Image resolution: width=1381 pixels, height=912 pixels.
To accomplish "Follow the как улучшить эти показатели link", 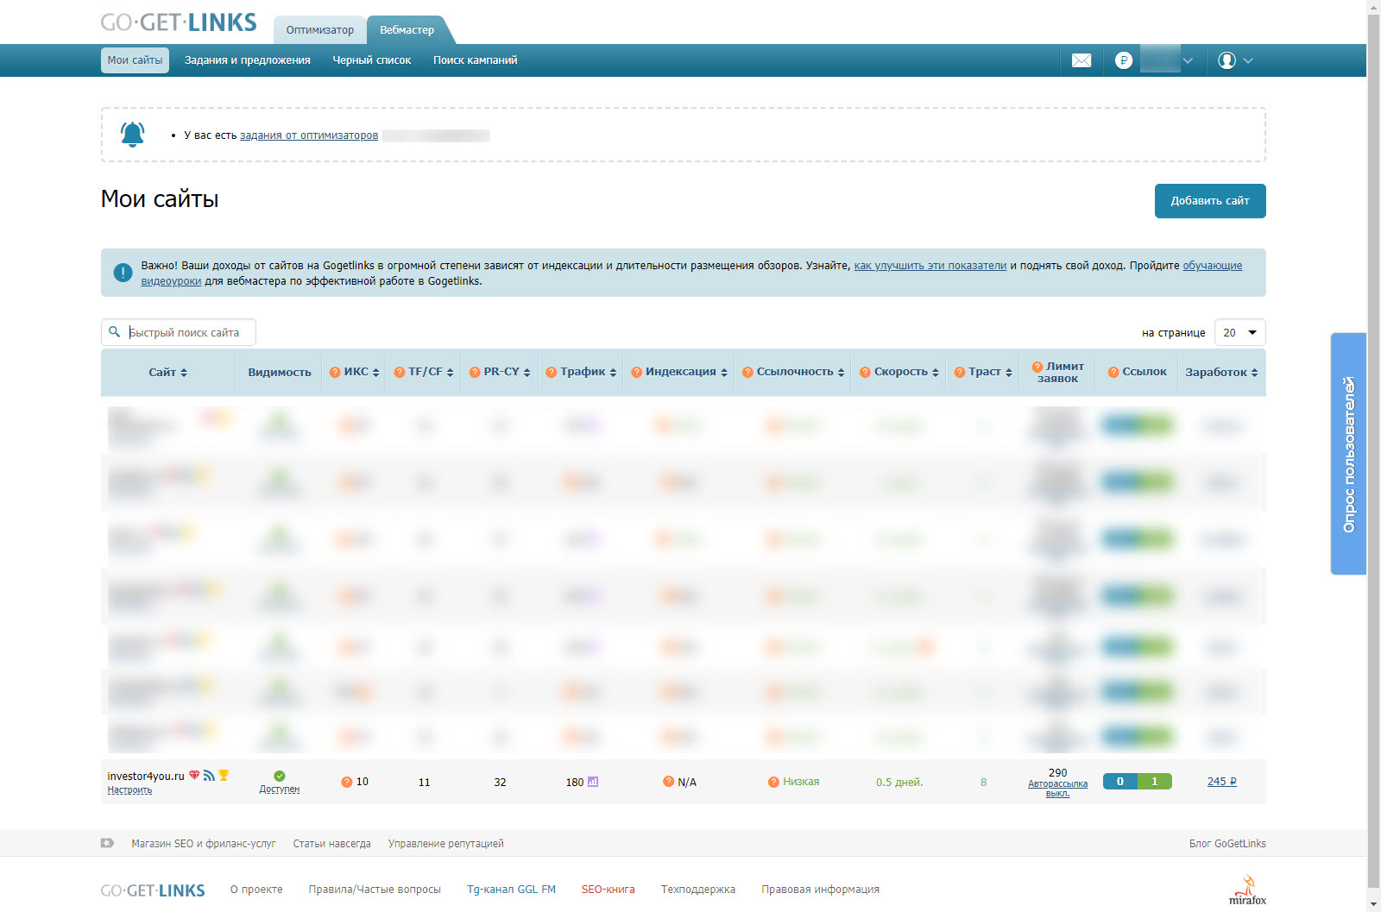I will pyautogui.click(x=930, y=266).
